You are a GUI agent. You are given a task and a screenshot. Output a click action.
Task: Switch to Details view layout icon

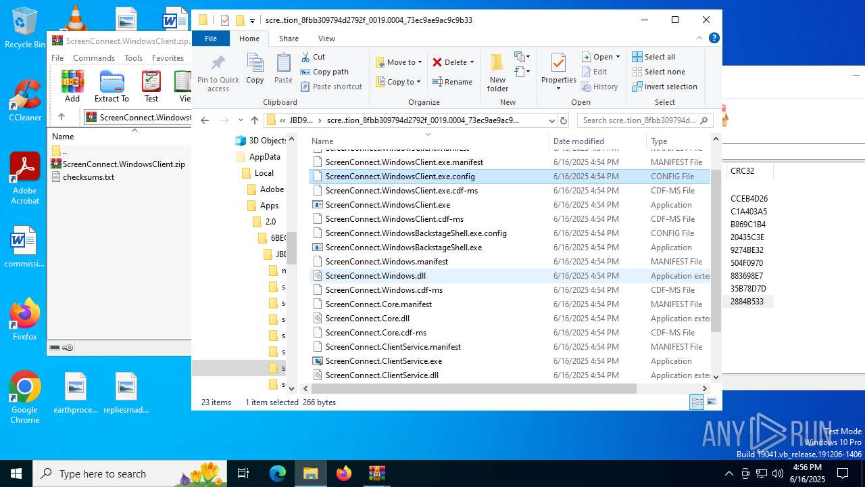pos(697,402)
